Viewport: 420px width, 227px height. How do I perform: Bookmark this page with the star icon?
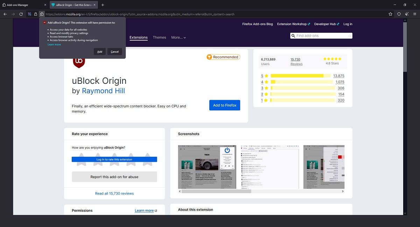(x=390, y=14)
